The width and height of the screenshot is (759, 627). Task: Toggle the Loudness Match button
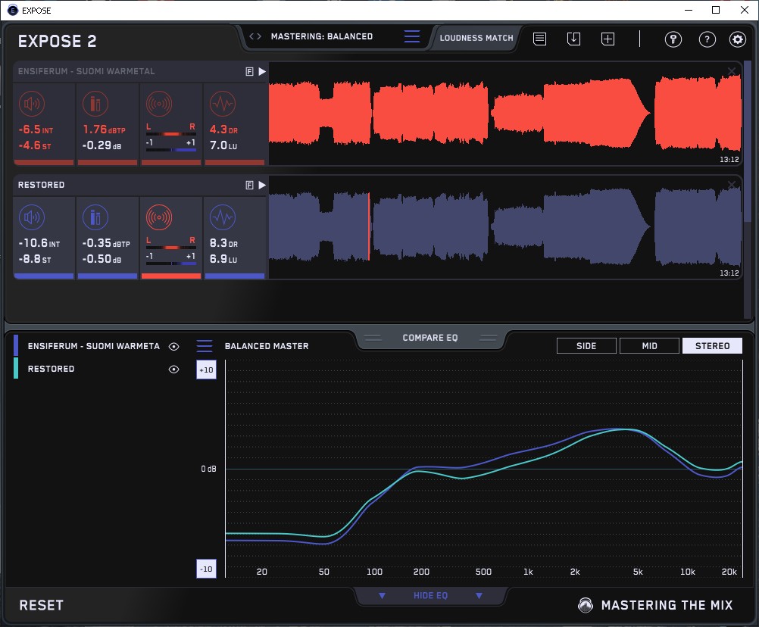(x=476, y=37)
